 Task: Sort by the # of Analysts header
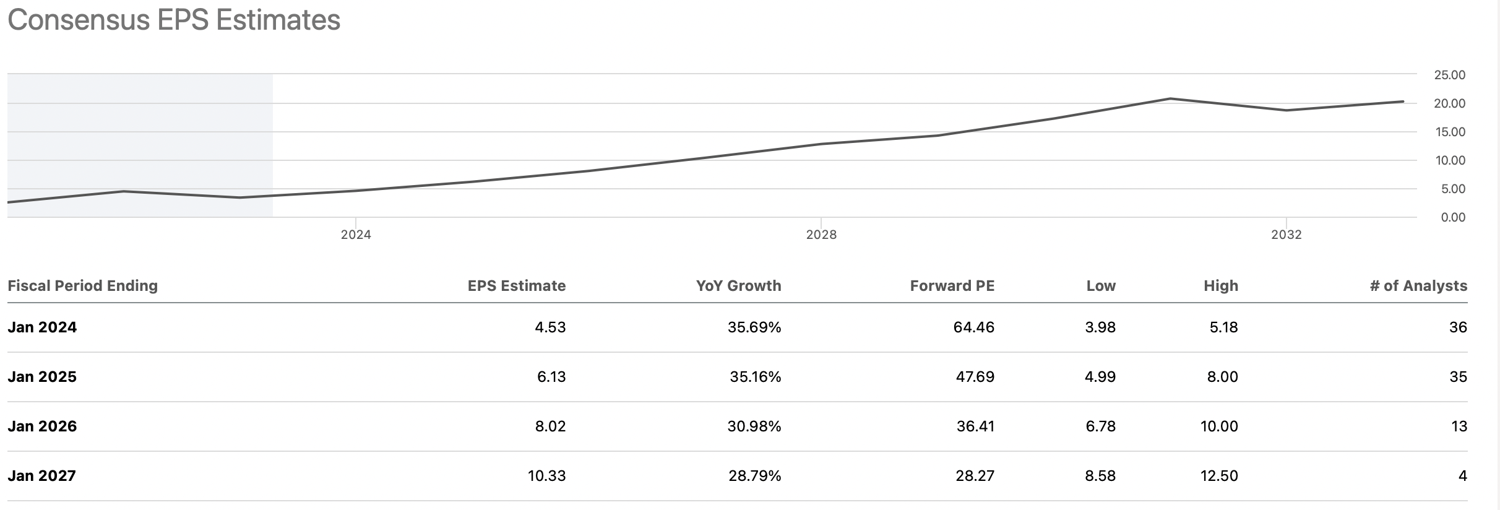coord(1418,285)
